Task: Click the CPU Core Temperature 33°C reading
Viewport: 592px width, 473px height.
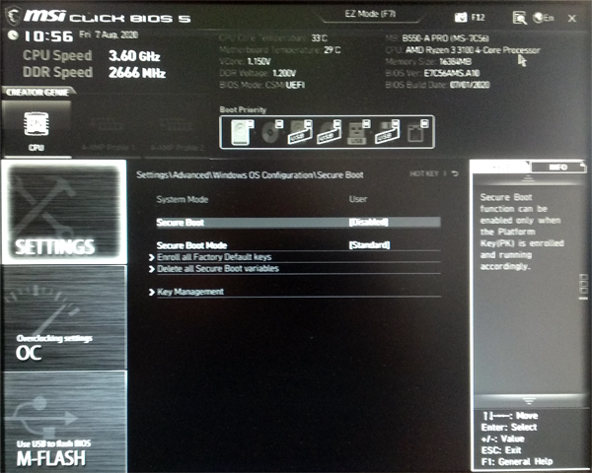Action: pos(273,38)
